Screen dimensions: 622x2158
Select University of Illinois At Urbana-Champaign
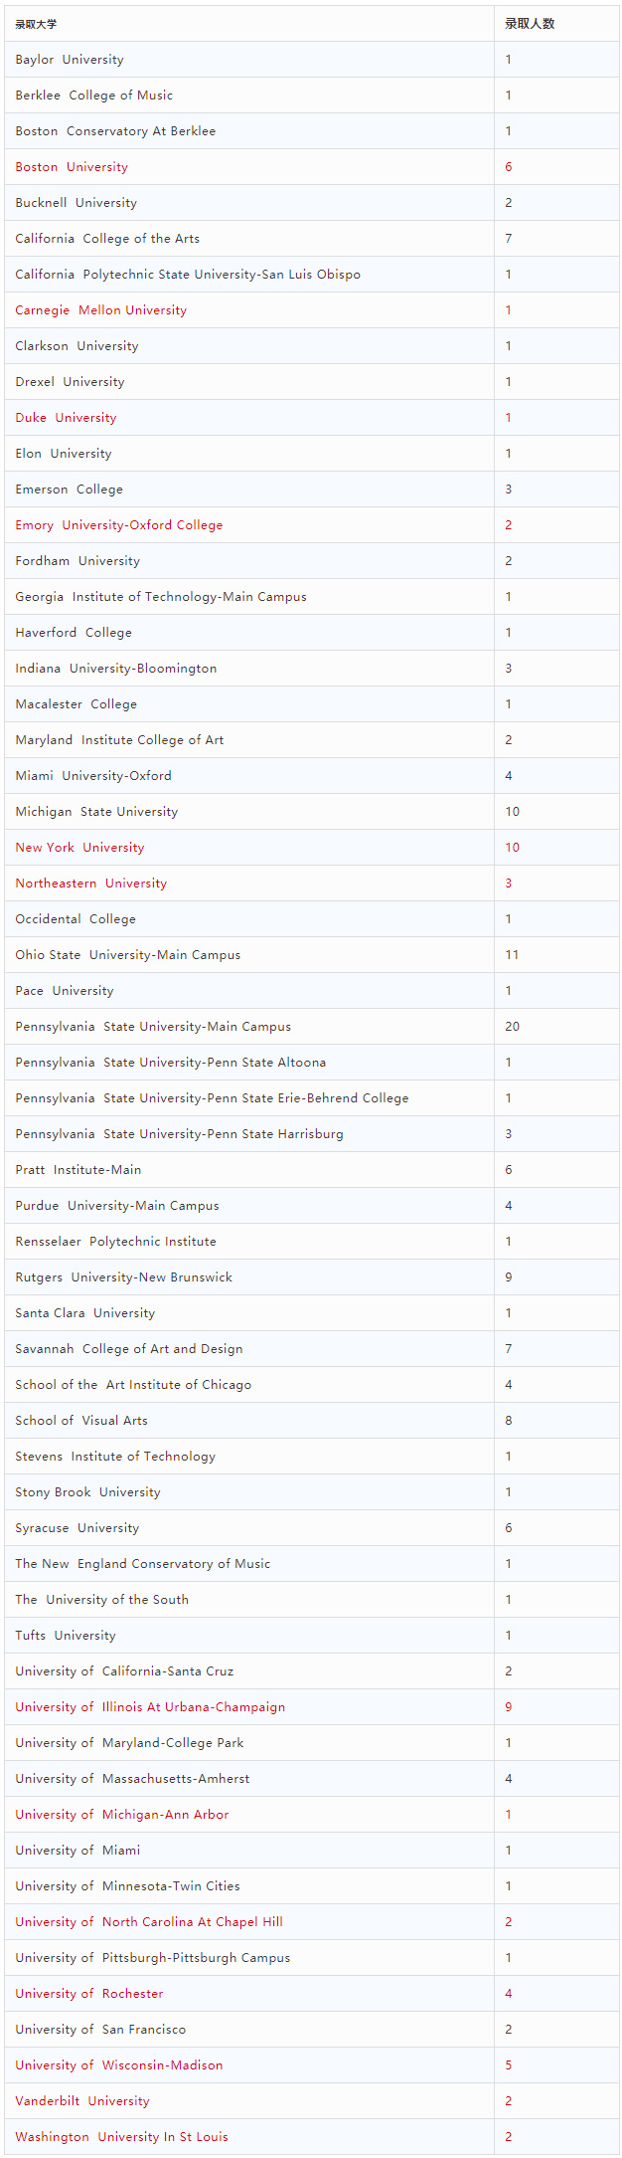[x=150, y=1707]
